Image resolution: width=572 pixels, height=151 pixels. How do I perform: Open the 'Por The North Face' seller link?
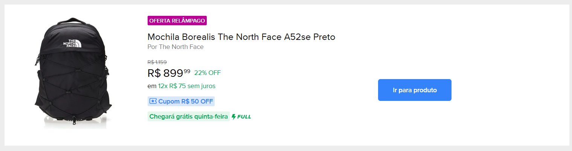coord(175,47)
